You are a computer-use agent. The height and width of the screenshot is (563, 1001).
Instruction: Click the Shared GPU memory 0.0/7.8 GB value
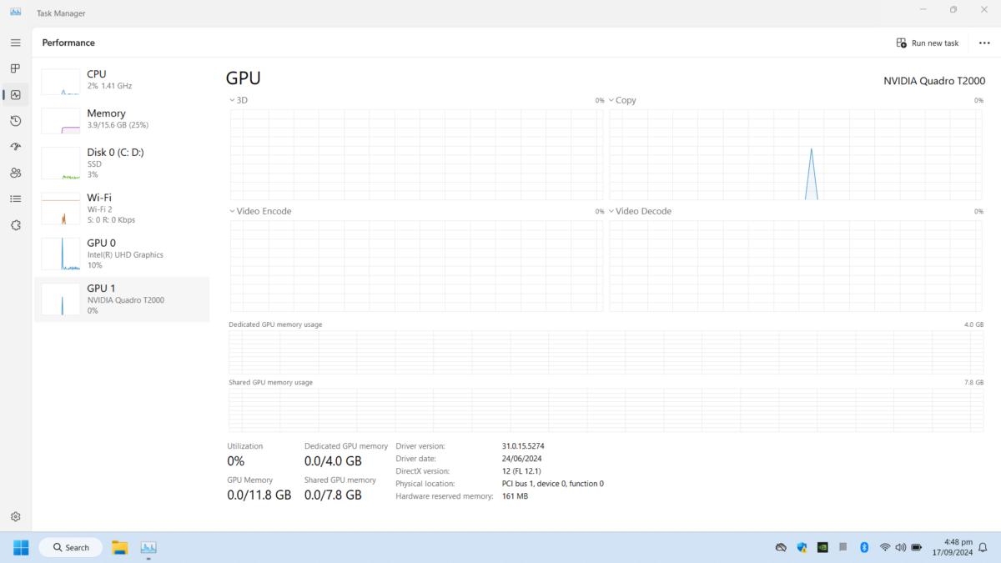click(x=333, y=495)
